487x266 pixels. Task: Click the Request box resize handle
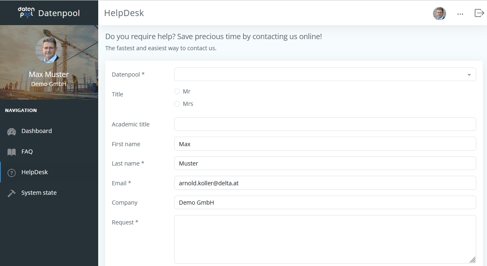pos(473,260)
